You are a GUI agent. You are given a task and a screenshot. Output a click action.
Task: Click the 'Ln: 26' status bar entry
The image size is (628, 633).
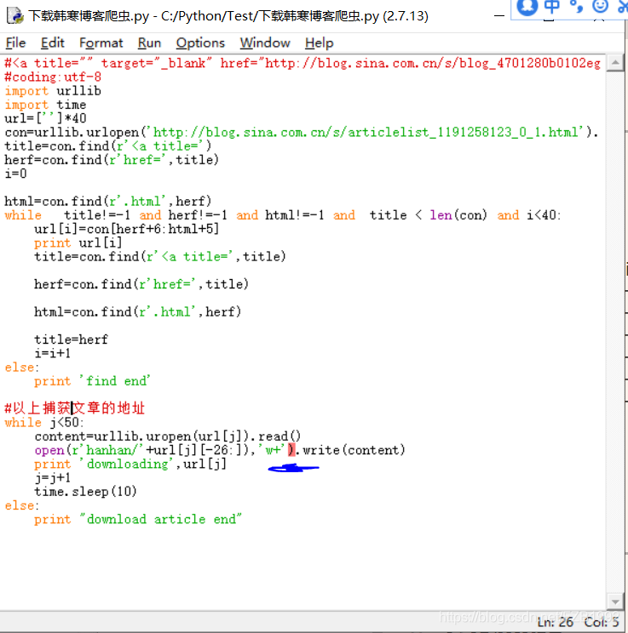[555, 622]
